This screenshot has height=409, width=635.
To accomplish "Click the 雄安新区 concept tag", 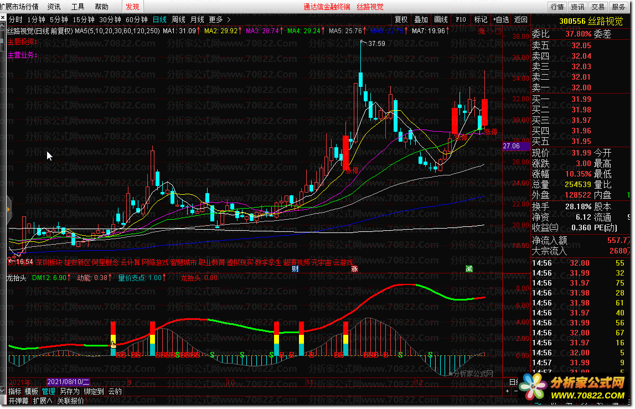I will click(x=77, y=262).
